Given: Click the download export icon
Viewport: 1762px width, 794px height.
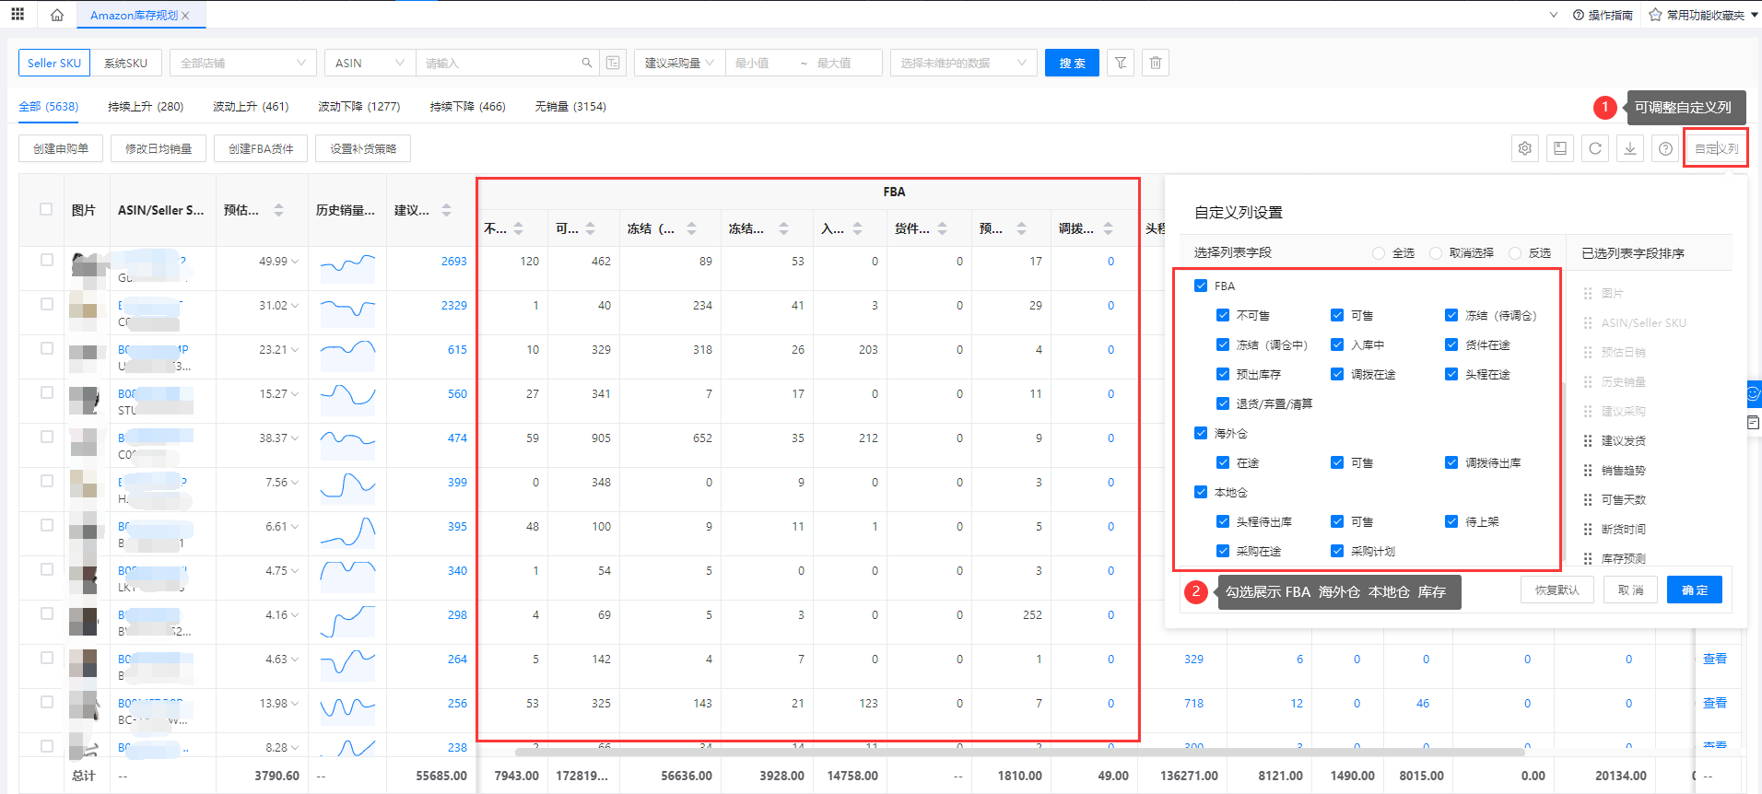Looking at the screenshot, I should [x=1630, y=148].
